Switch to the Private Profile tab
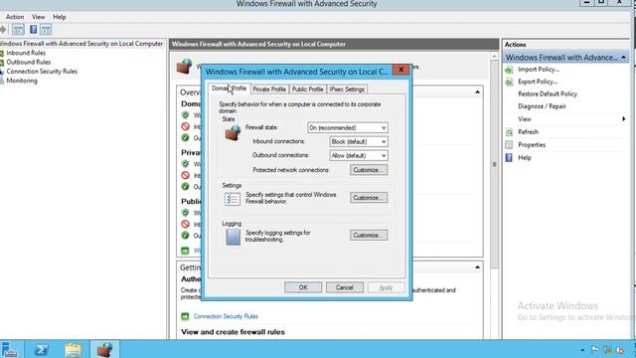This screenshot has width=636, height=358. point(269,89)
